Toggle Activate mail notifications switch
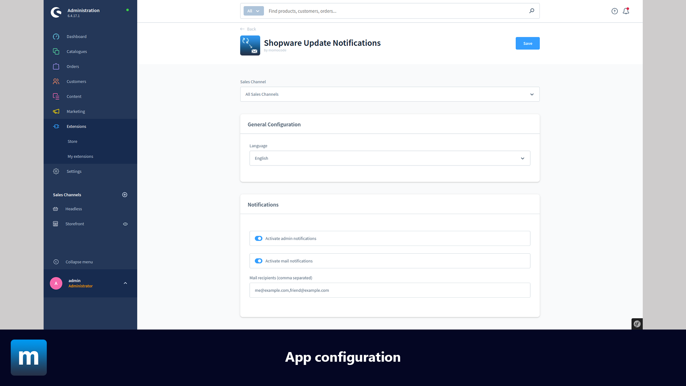 258,261
